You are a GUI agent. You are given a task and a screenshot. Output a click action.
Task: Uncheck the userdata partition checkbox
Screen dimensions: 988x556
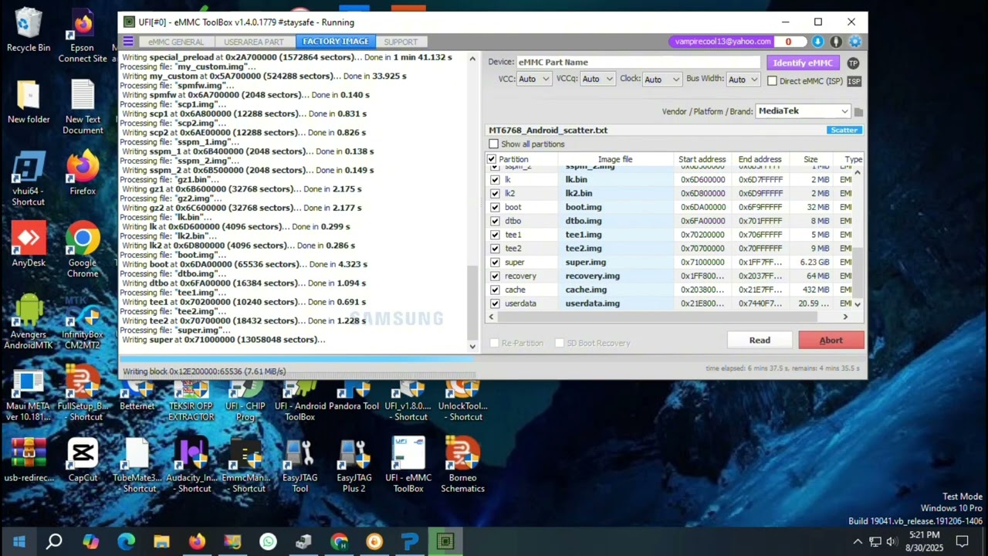pos(495,304)
